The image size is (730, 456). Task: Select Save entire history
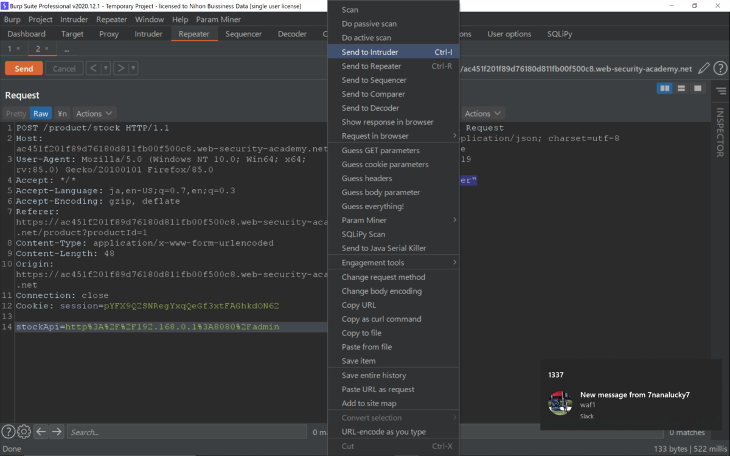tap(393, 375)
